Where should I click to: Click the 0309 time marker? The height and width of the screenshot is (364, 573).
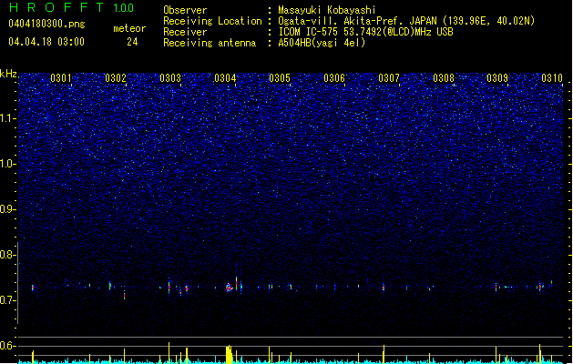[497, 78]
